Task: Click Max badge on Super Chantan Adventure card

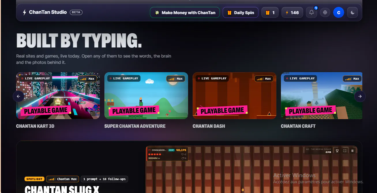Action: point(176,79)
